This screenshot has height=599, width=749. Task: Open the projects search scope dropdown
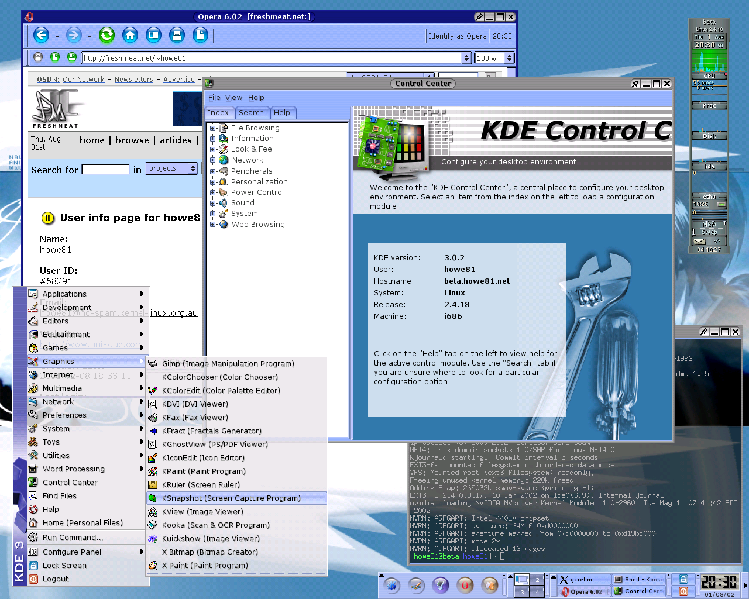(171, 168)
